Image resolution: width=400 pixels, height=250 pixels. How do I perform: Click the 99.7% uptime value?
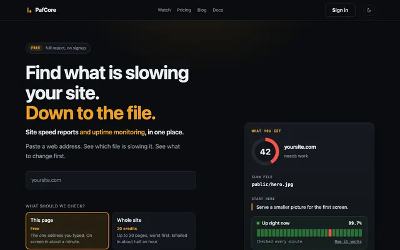(355, 223)
